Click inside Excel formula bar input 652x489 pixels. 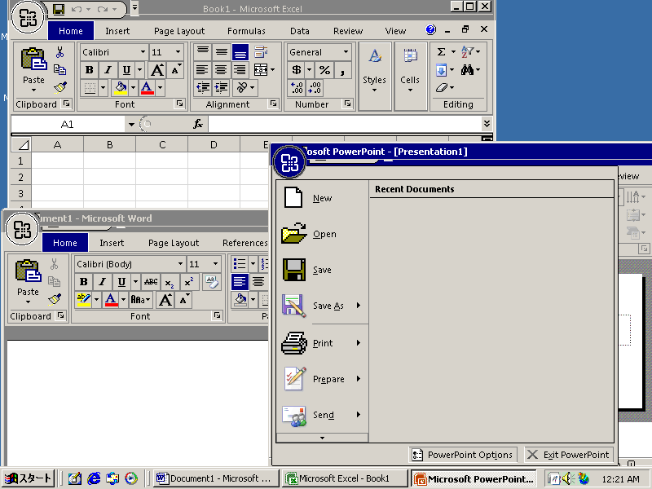[344, 124]
